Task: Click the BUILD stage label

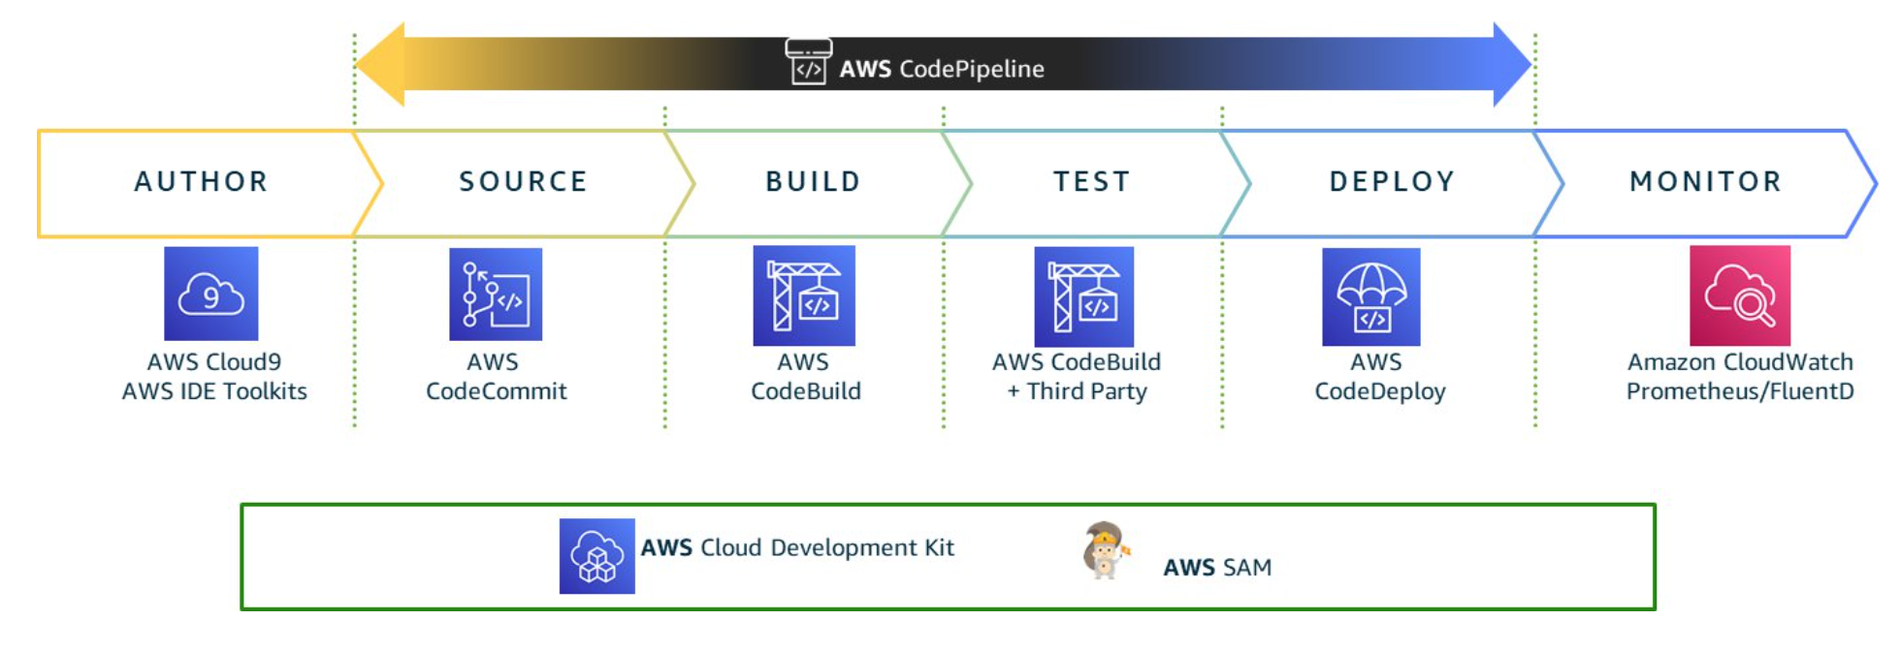Action: pyautogui.click(x=814, y=182)
